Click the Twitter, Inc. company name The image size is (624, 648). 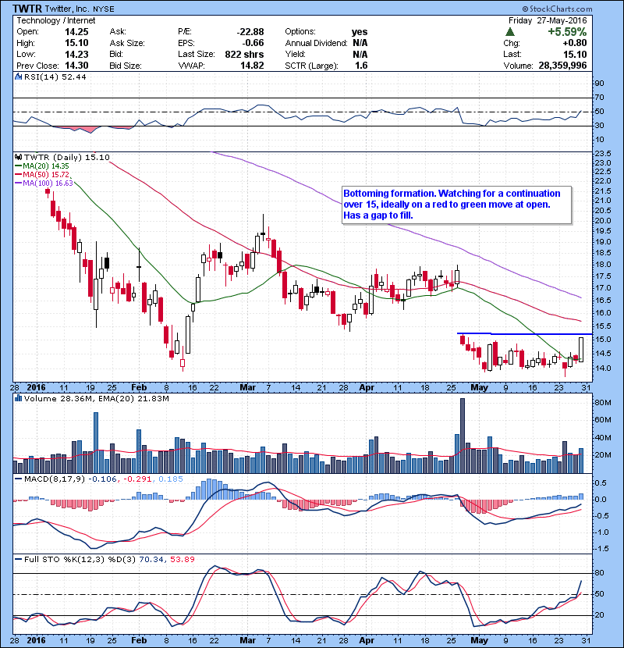coord(67,9)
